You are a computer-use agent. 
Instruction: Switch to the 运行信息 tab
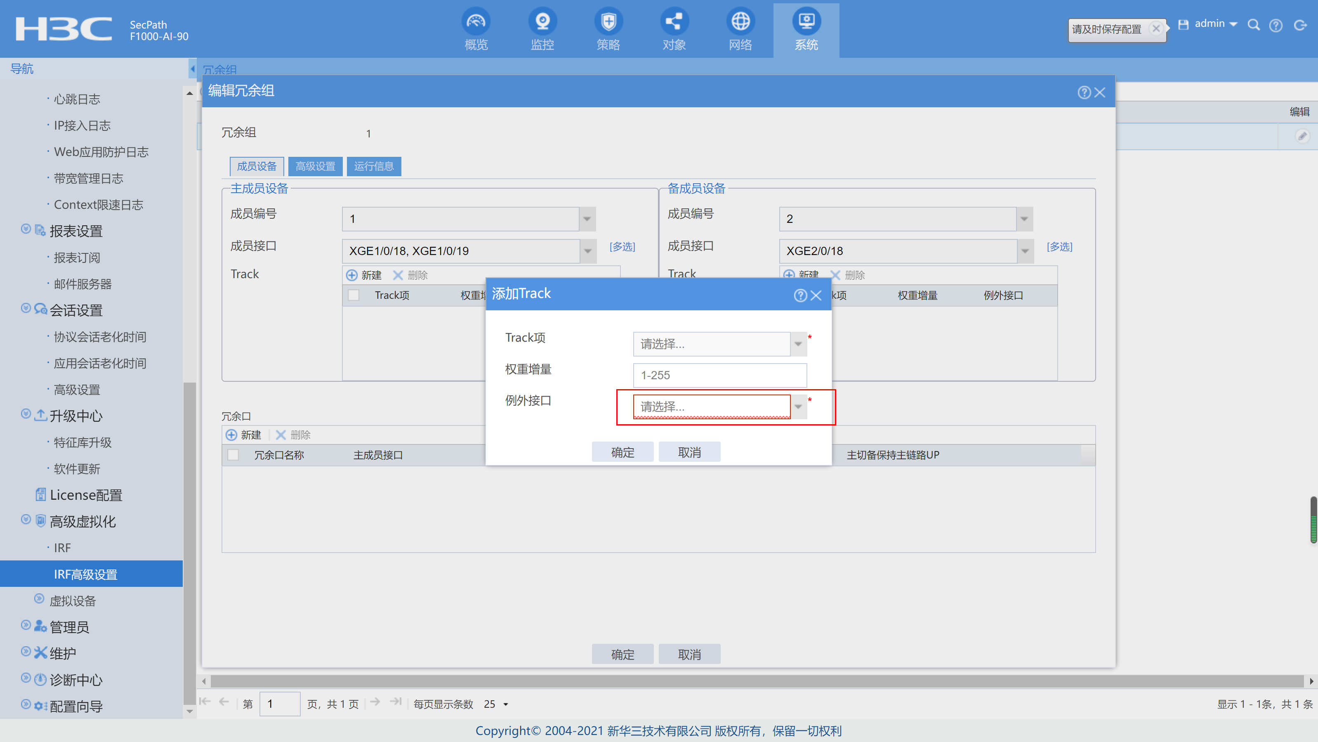click(373, 166)
